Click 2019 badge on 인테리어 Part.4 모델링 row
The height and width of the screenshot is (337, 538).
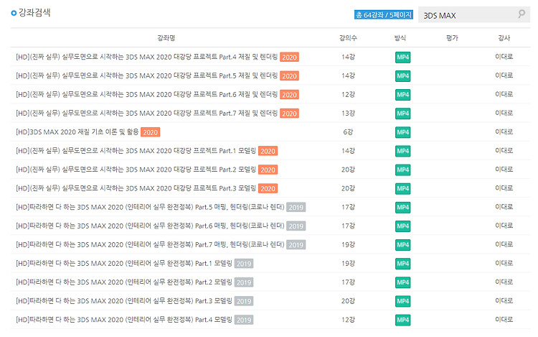(x=244, y=320)
